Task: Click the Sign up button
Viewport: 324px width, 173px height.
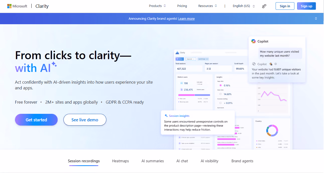Action: pos(306,6)
